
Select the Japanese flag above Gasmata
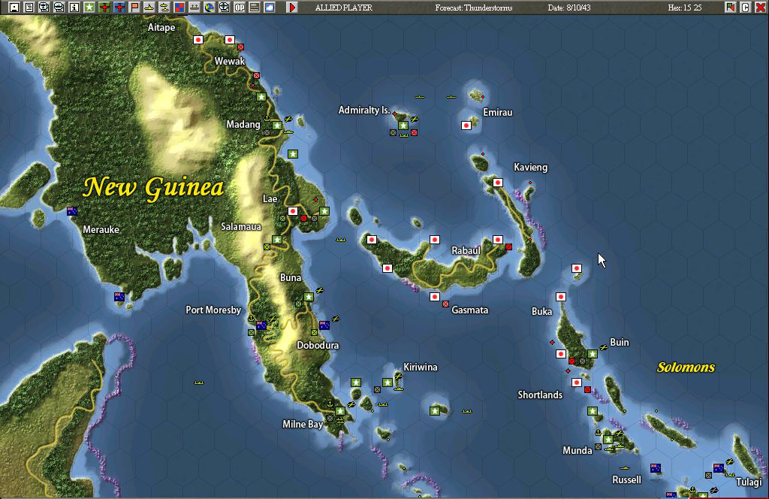435,297
